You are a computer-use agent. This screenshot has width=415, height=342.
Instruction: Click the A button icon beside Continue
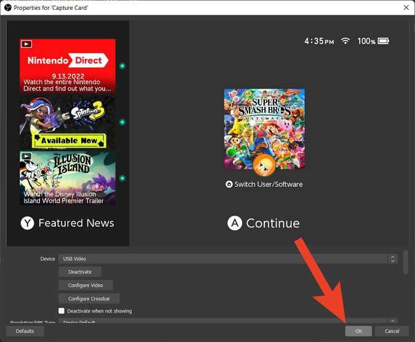click(235, 223)
